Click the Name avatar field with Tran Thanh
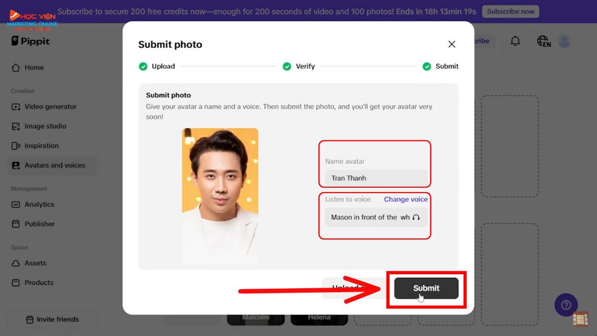Image resolution: width=597 pixels, height=336 pixels. 376,178
